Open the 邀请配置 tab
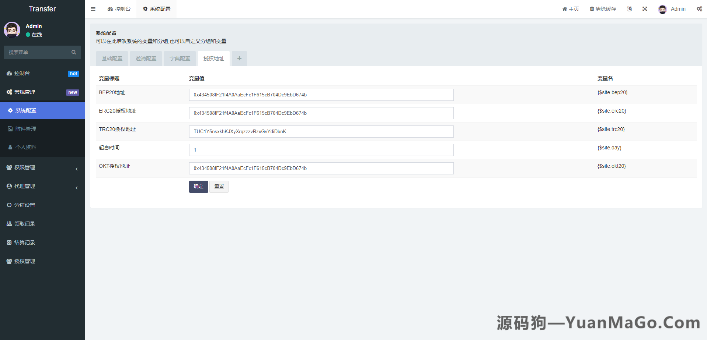The width and height of the screenshot is (707, 340). (x=146, y=59)
